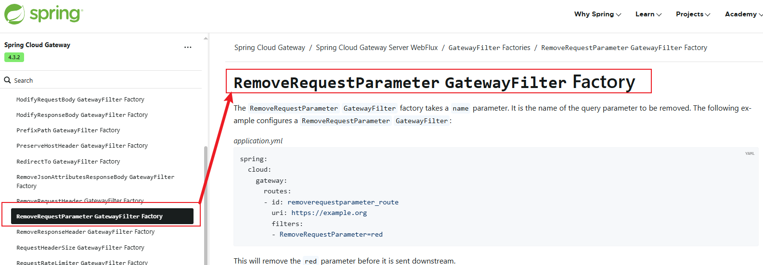Image resolution: width=763 pixels, height=265 pixels.
Task: Click the YAML label in code block
Action: (750, 153)
